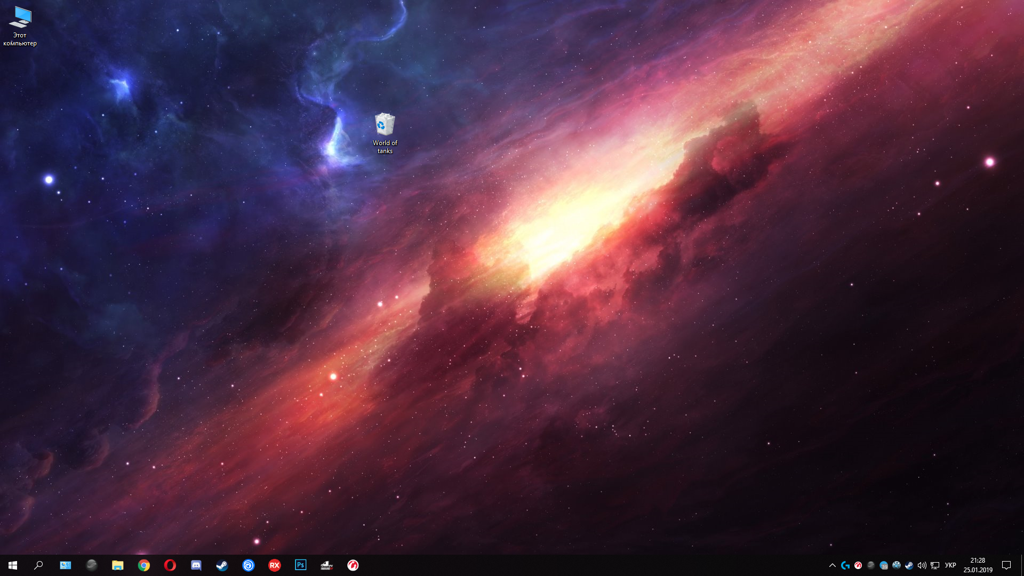Open the Windows Start menu
Image resolution: width=1024 pixels, height=576 pixels.
point(13,565)
